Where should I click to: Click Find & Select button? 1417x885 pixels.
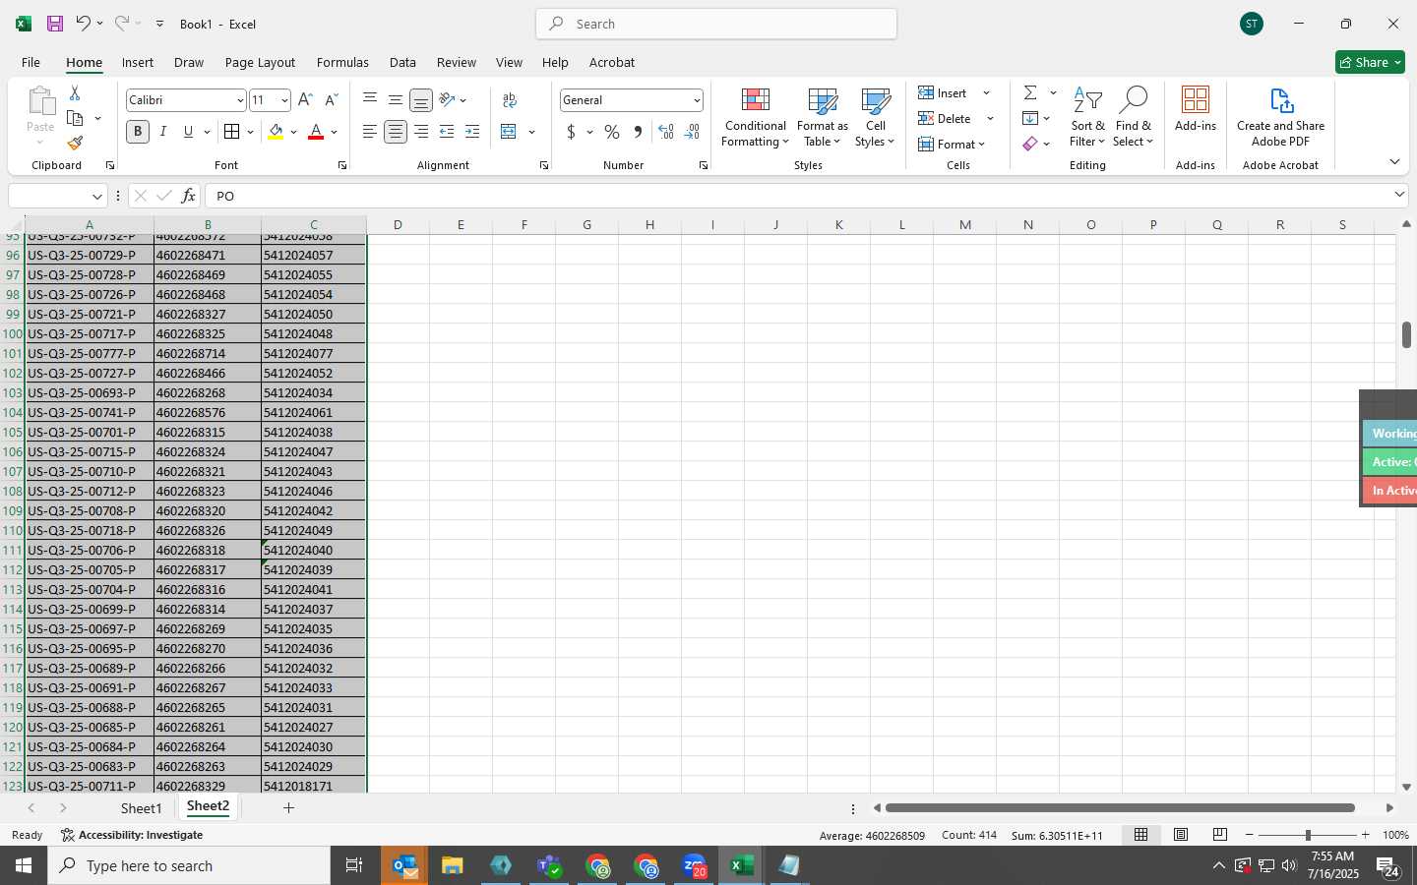(1133, 117)
